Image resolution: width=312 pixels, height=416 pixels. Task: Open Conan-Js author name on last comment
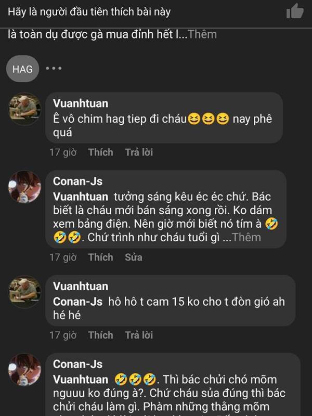[x=77, y=365]
